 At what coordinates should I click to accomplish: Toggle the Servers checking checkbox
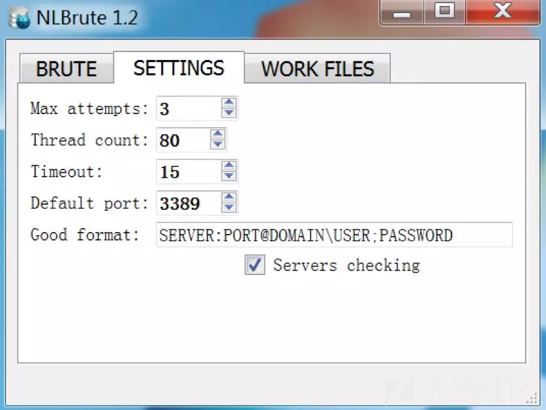coord(255,265)
